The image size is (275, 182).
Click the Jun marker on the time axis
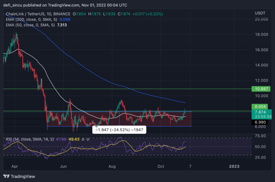pyautogui.click(x=63, y=166)
